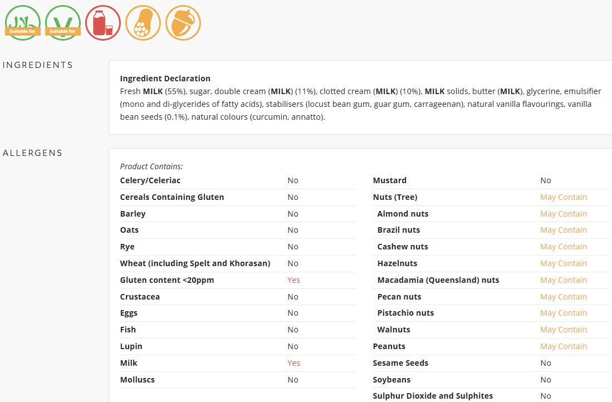Viewport: 612px width, 402px height.
Task: Click the green Vegetarian suitable icon
Action: click(63, 23)
